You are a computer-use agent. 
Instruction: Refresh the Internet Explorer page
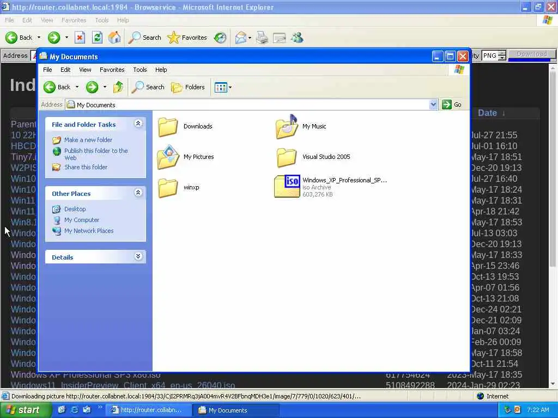pos(97,38)
